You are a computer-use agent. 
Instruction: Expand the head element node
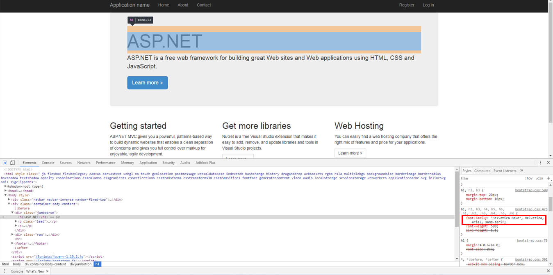click(x=6, y=191)
